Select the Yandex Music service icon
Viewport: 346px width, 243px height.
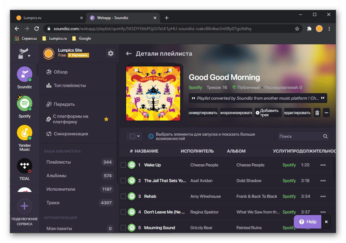pos(25,133)
